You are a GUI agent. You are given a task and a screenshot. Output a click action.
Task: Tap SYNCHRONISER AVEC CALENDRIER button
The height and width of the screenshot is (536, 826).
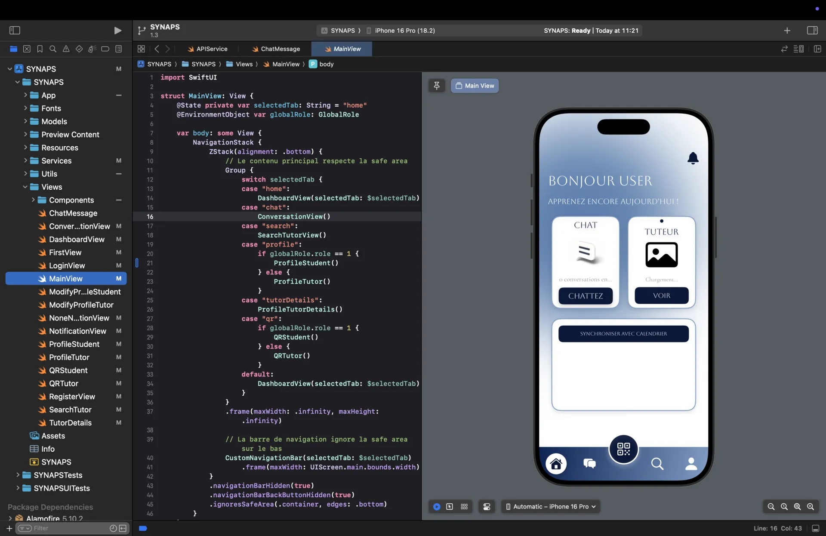[623, 333]
